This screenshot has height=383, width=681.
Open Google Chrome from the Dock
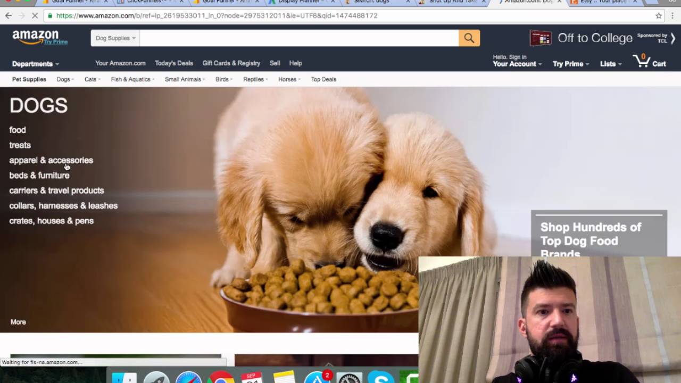pyautogui.click(x=220, y=378)
